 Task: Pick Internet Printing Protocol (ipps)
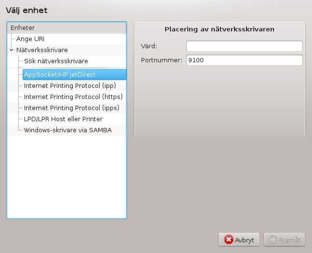coord(72,108)
